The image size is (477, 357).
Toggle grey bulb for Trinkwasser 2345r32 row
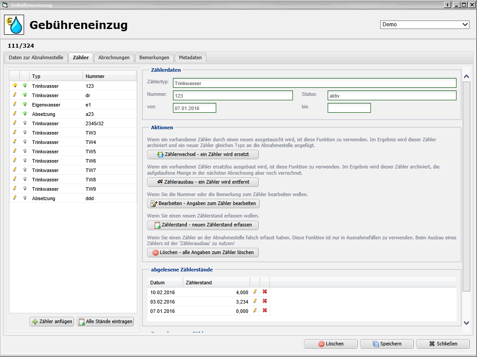pyautogui.click(x=25, y=123)
